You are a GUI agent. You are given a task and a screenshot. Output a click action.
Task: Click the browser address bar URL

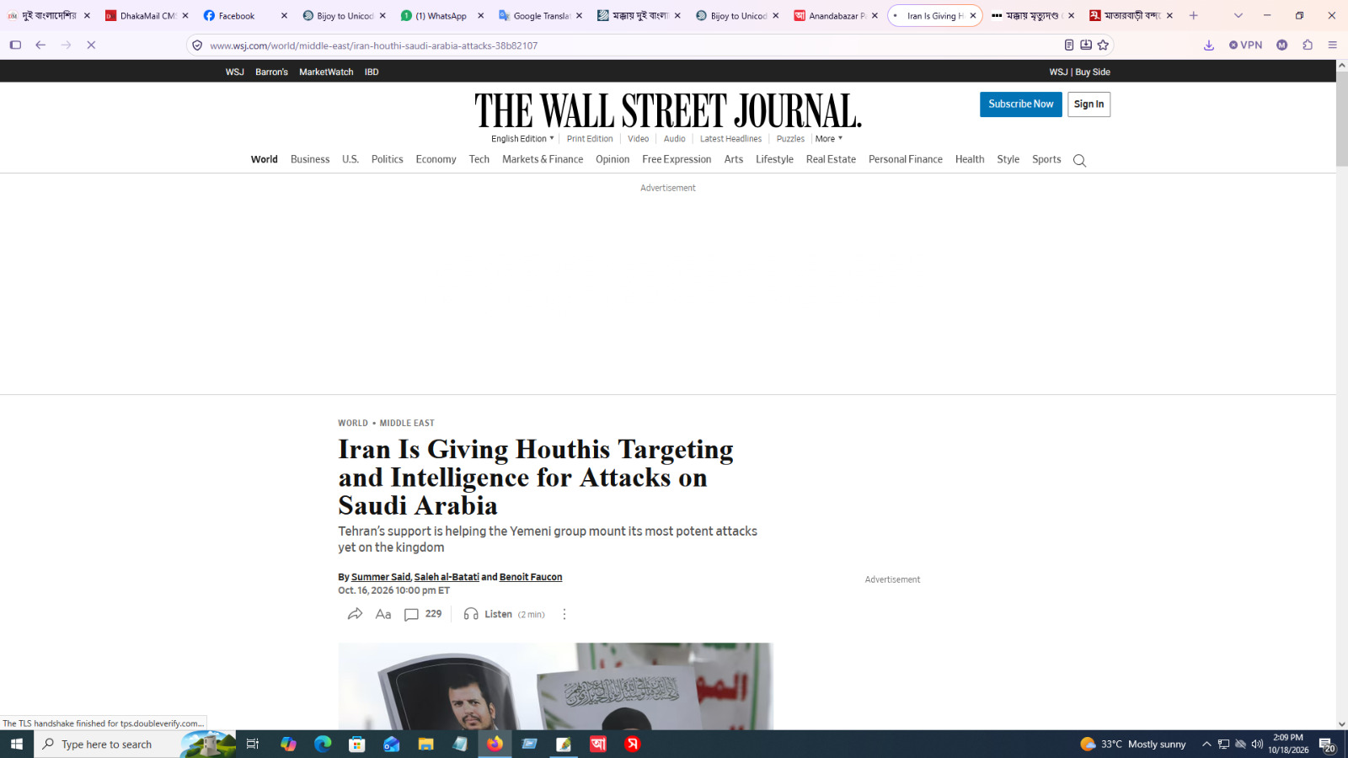373,45
